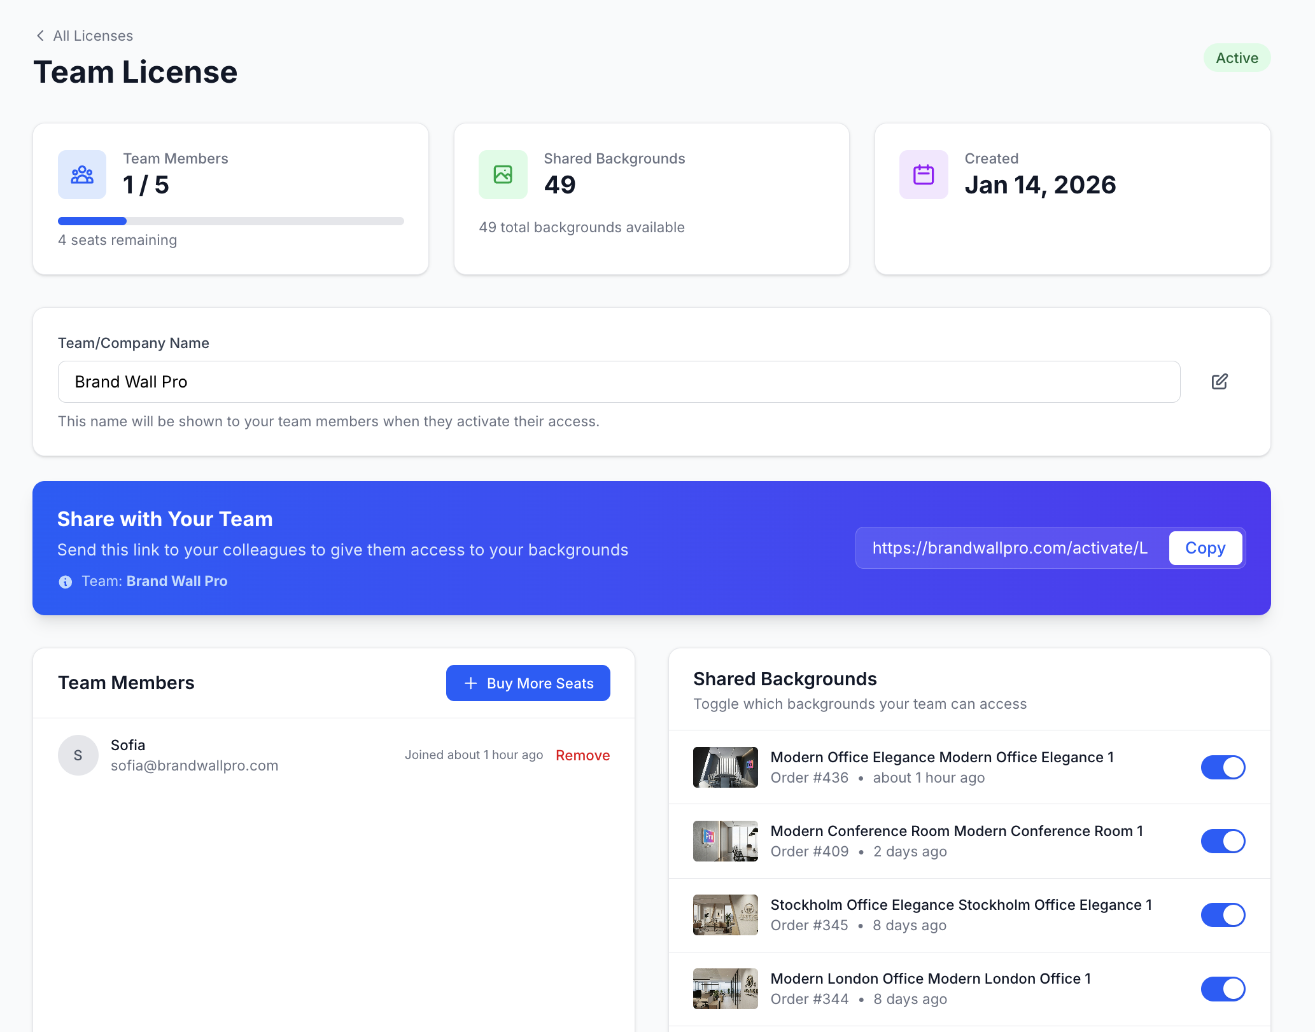Click the green Shared Backgrounds image icon
The width and height of the screenshot is (1315, 1032).
click(502, 174)
